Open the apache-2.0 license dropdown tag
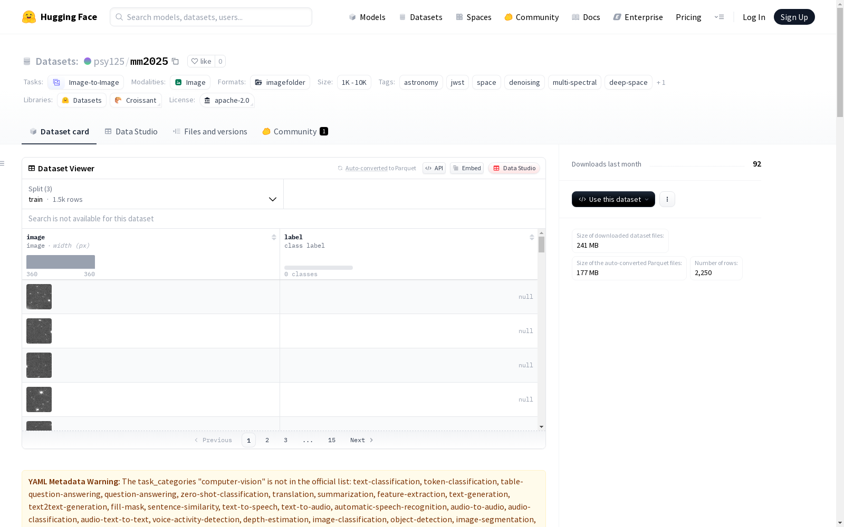The image size is (844, 527). [x=227, y=100]
